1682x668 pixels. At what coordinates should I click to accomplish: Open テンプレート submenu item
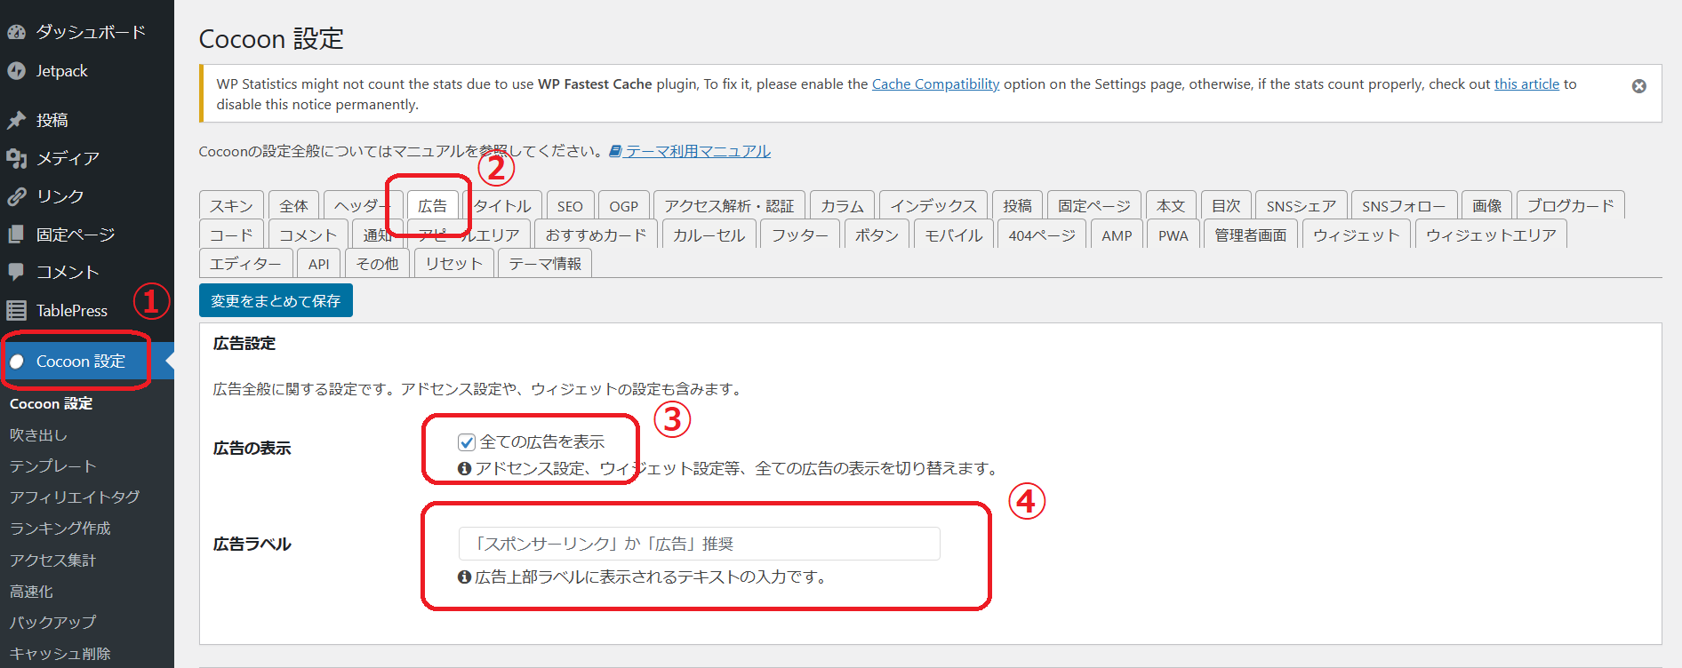(x=52, y=466)
